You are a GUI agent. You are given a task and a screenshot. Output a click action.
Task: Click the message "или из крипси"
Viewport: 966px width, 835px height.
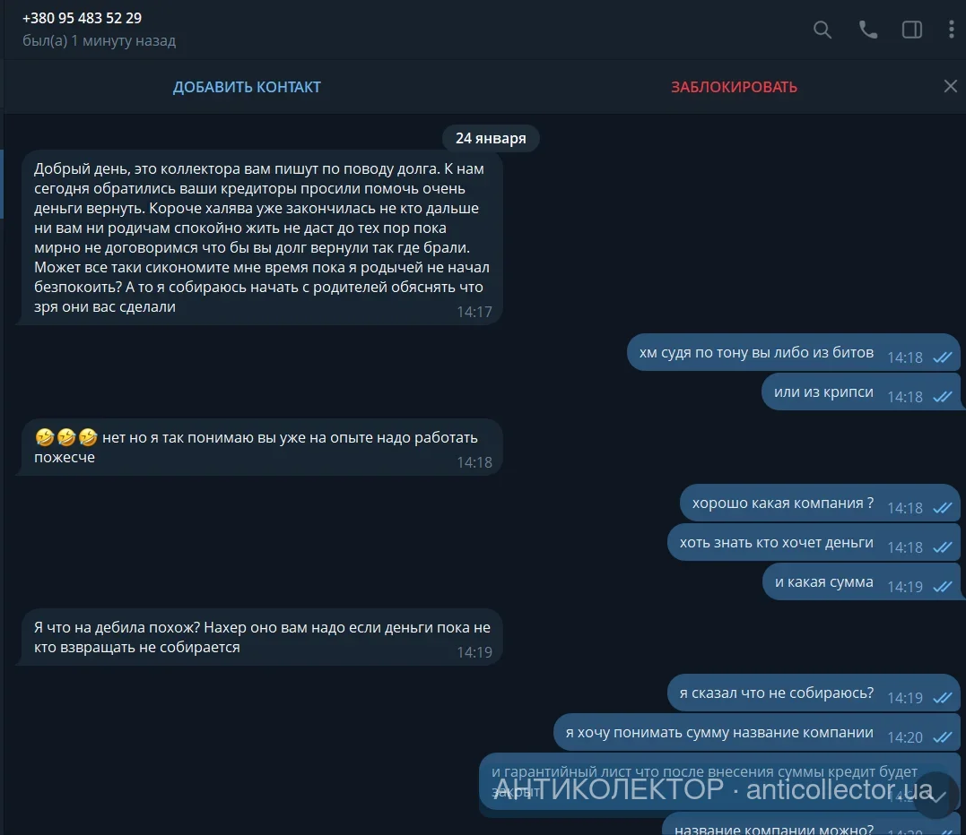(x=860, y=392)
